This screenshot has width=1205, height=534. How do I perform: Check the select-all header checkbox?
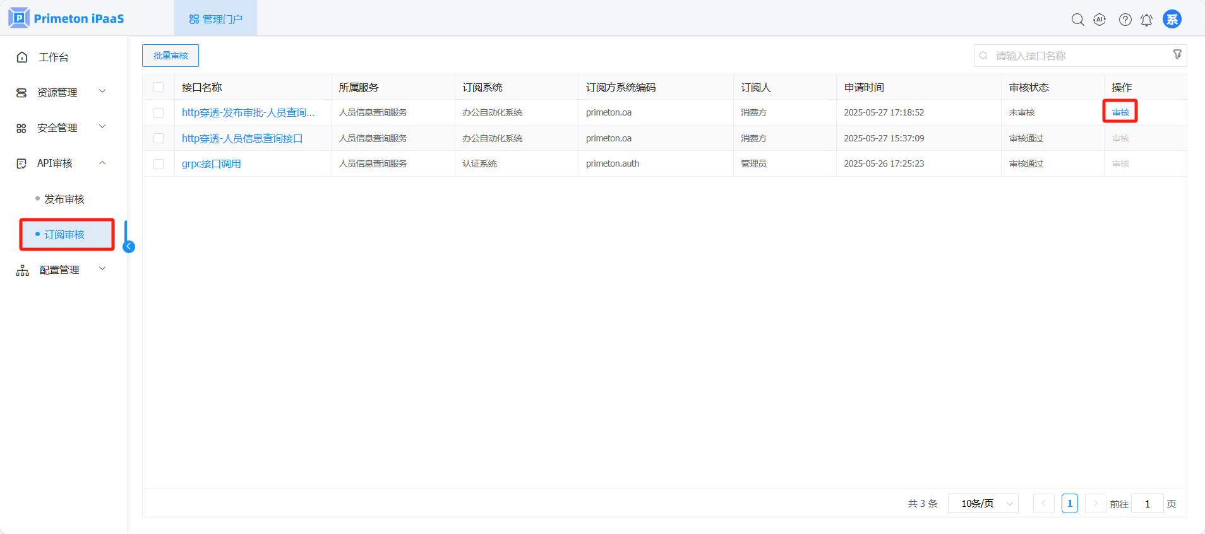159,87
